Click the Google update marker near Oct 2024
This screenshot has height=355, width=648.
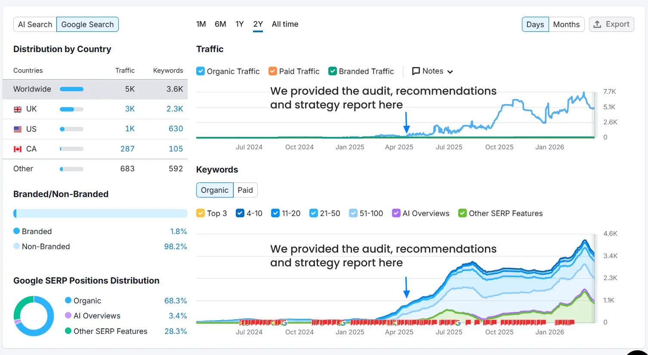click(284, 322)
